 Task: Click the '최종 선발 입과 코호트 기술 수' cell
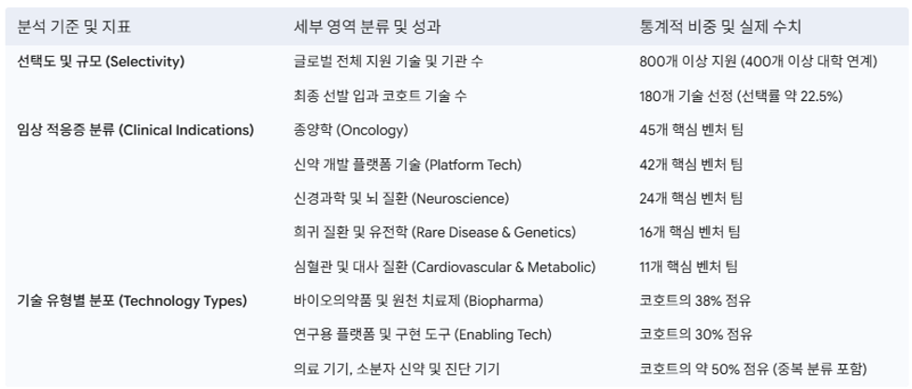[380, 96]
